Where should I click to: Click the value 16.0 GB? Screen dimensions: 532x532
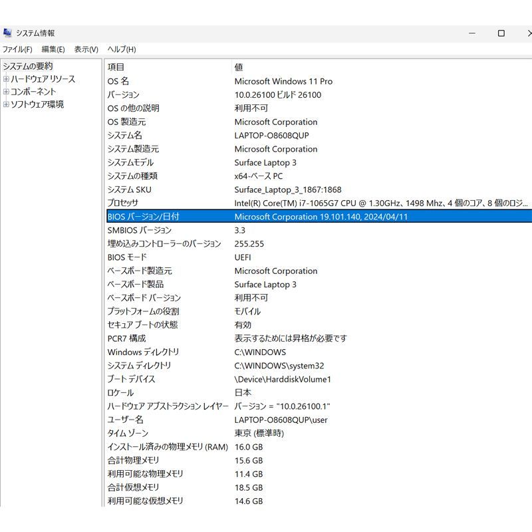(249, 447)
